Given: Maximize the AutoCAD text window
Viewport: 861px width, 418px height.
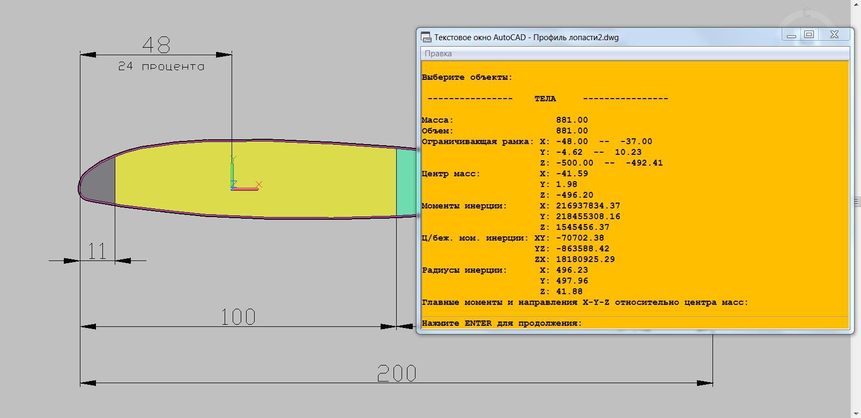Looking at the screenshot, I should point(809,35).
